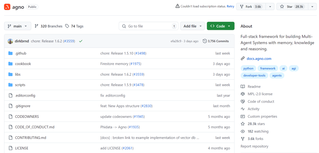Click Report repository link
Viewport: 319px width, 153px height.
coord(254,146)
